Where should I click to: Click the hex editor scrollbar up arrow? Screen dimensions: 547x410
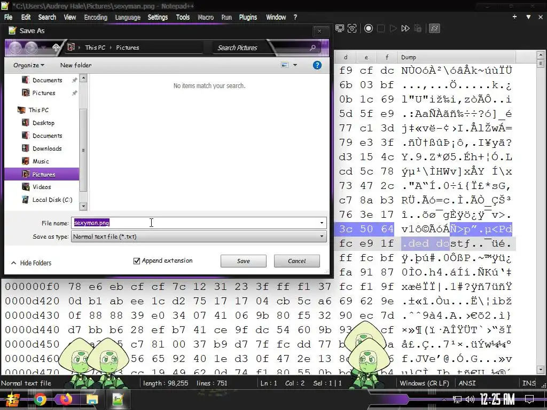click(x=541, y=55)
